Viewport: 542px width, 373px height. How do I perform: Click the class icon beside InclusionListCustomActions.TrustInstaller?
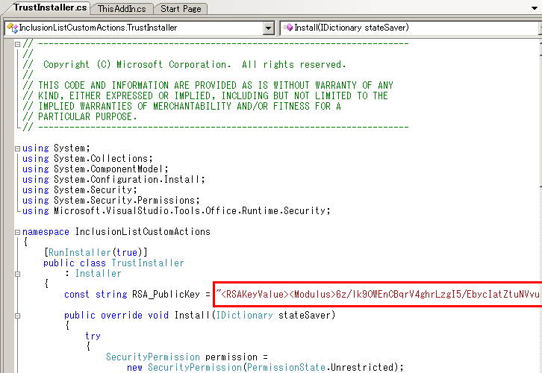pos(12,28)
